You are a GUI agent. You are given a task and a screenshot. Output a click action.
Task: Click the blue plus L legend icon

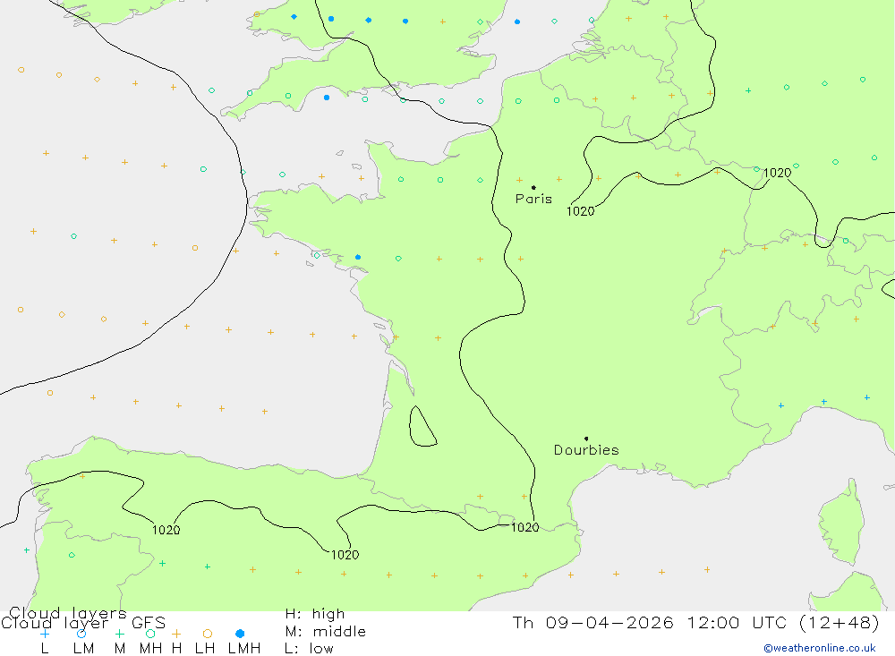(45, 634)
